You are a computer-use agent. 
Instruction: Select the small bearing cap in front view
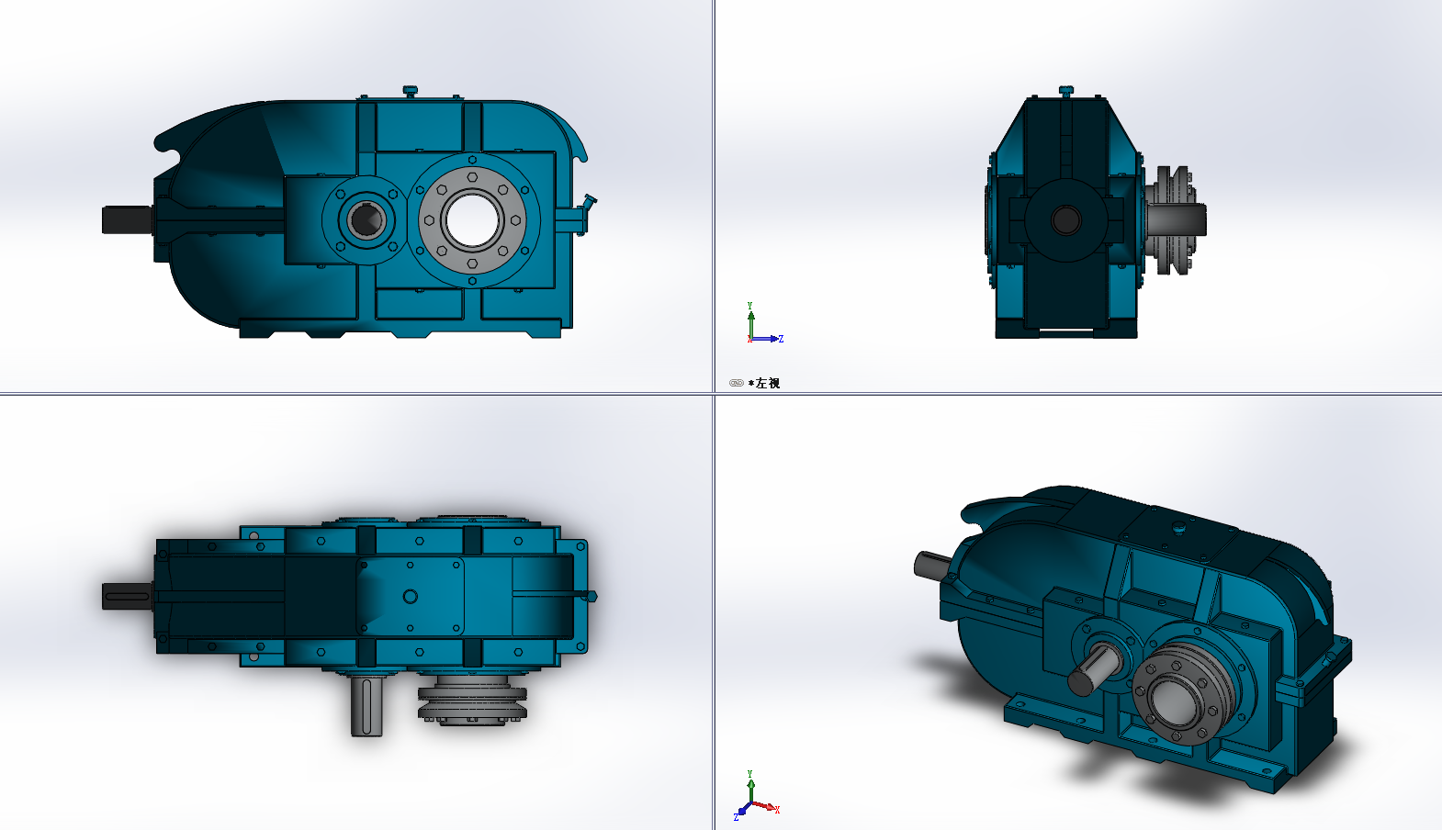tap(366, 219)
